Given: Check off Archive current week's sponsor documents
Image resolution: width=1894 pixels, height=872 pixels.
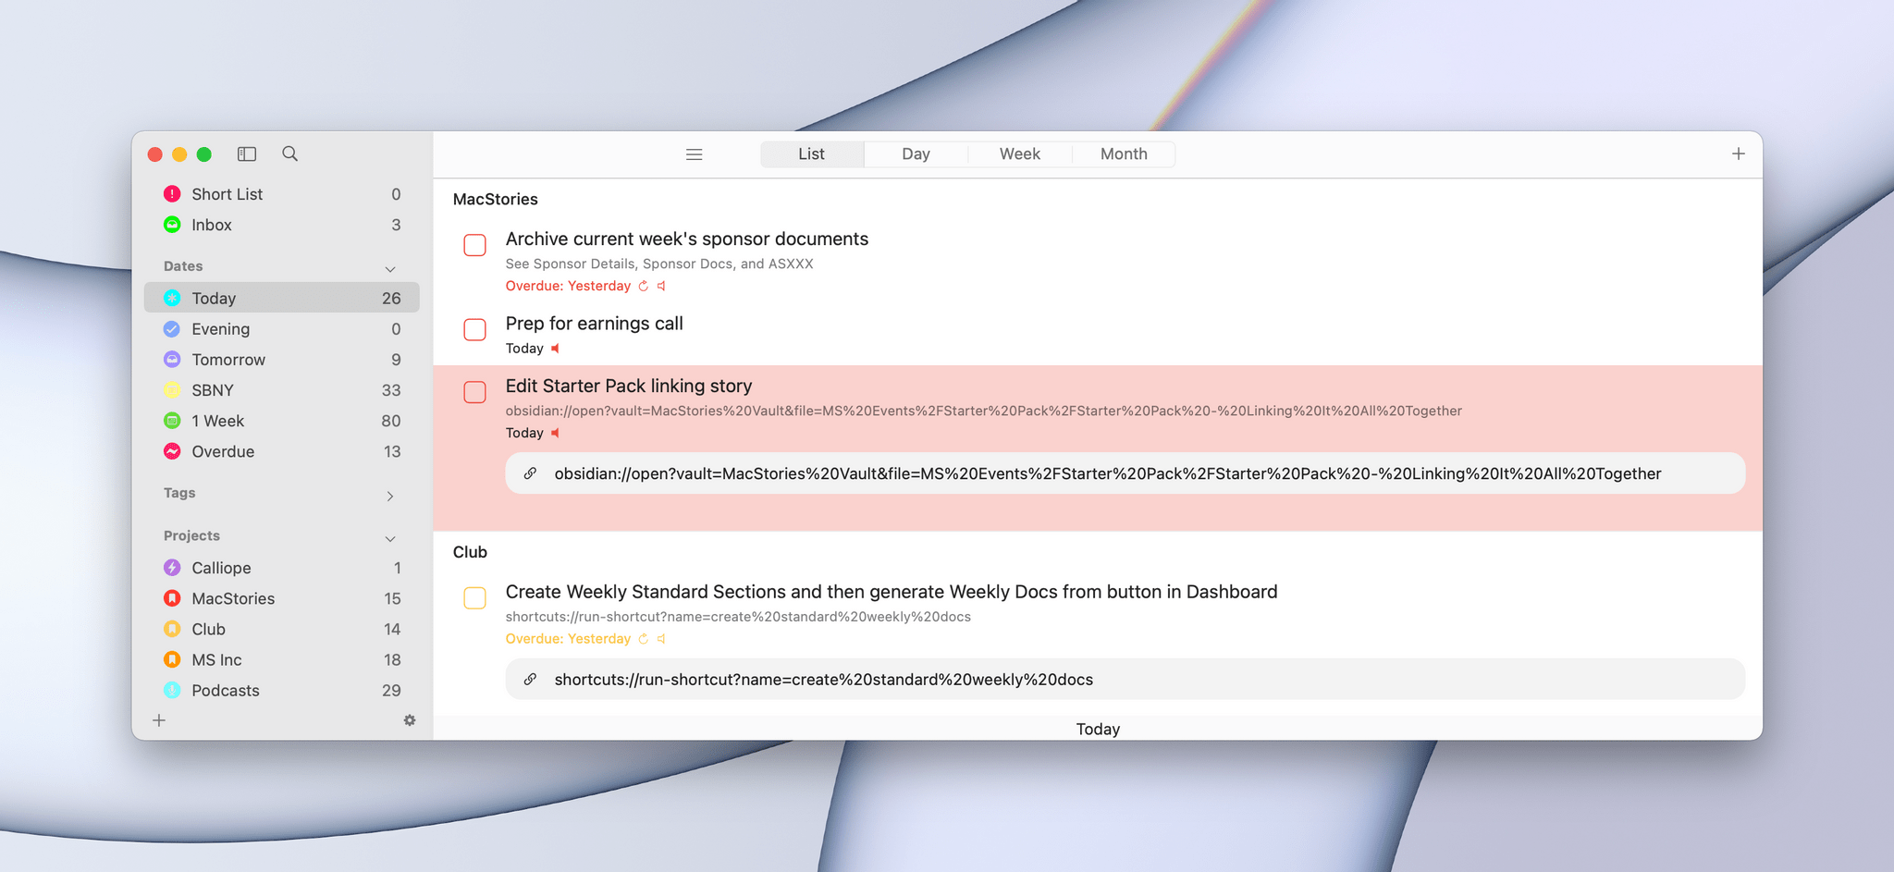Looking at the screenshot, I should [474, 245].
